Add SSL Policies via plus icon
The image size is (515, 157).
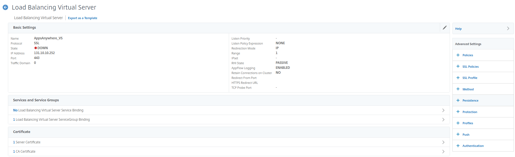[x=458, y=66]
